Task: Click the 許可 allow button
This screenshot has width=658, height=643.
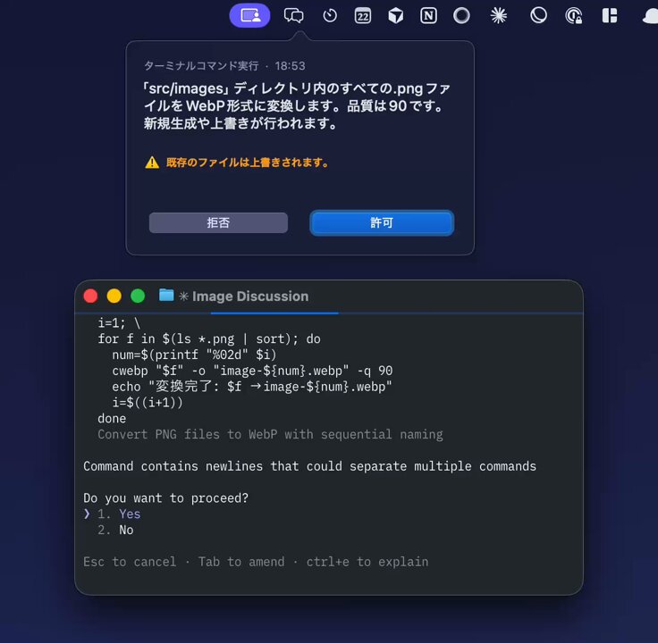Action: [382, 222]
